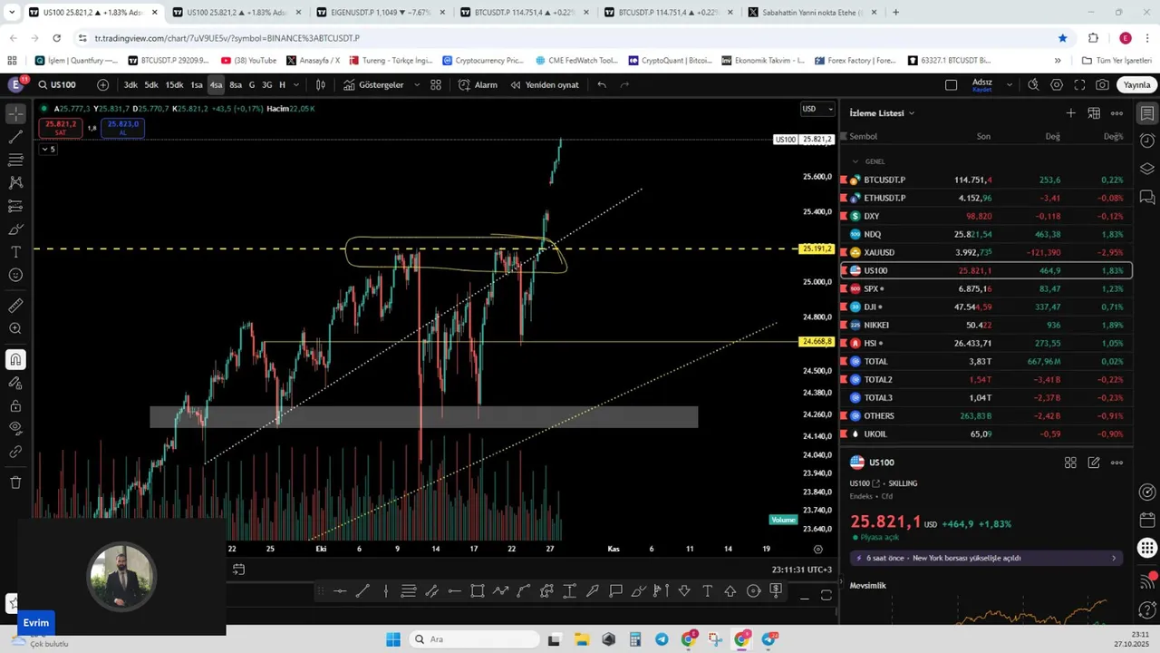1160x653 pixels.
Task: Select the 3dk timeframe
Action: point(130,84)
